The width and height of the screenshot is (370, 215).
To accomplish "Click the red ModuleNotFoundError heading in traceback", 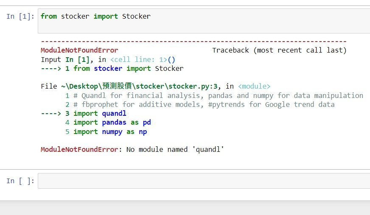I will (79, 50).
